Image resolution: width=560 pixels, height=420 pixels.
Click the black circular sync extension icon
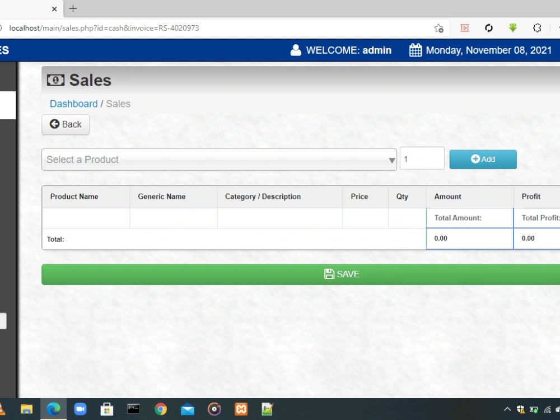coord(488,28)
